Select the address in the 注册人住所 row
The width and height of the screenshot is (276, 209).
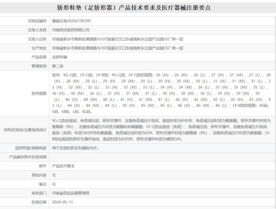click(x=117, y=39)
